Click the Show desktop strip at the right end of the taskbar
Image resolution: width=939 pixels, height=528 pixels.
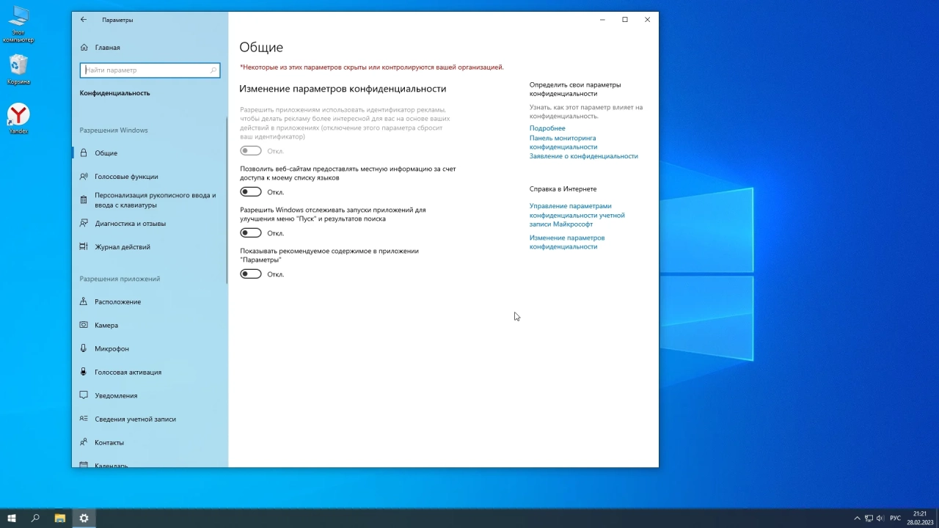pyautogui.click(x=937, y=518)
